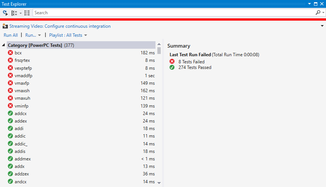Viewport: 326px width, 187px height.
Task: Click the failed icon for vmaxfp
Action: 10,83
